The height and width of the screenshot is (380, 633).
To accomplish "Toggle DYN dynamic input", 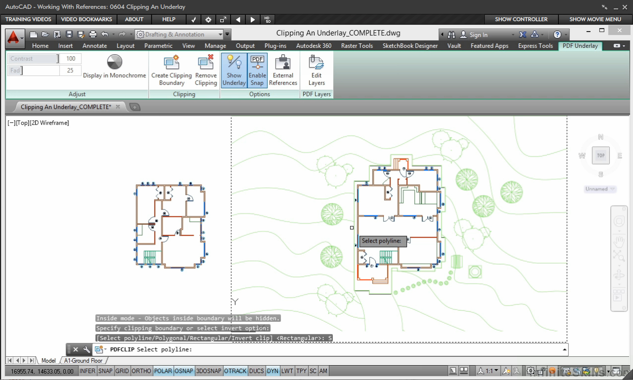I will pyautogui.click(x=273, y=371).
